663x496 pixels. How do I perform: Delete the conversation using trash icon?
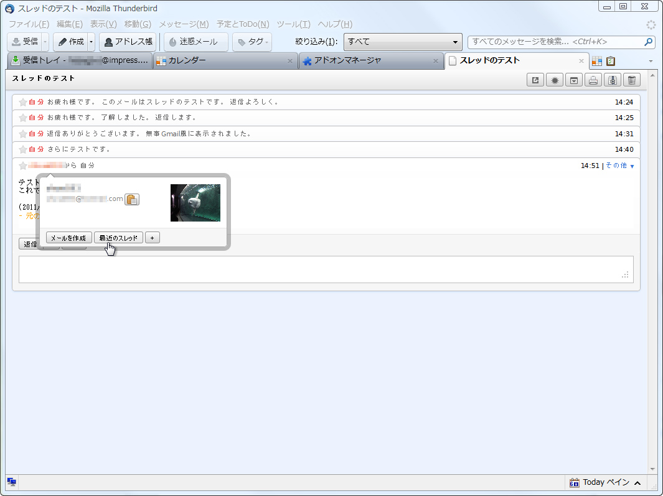[632, 80]
